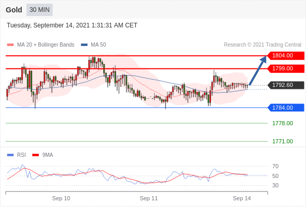
Task: Click the 9MA legend red swatch
Action: [35, 155]
